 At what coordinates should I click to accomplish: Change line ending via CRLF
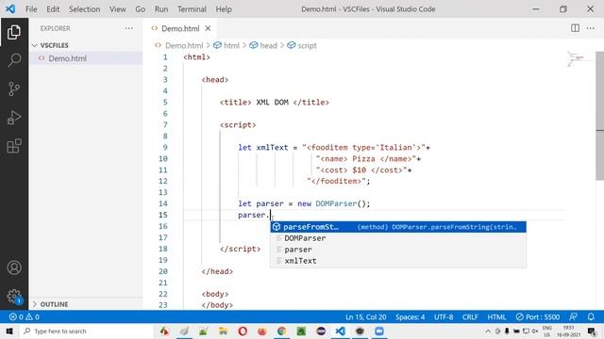point(470,316)
